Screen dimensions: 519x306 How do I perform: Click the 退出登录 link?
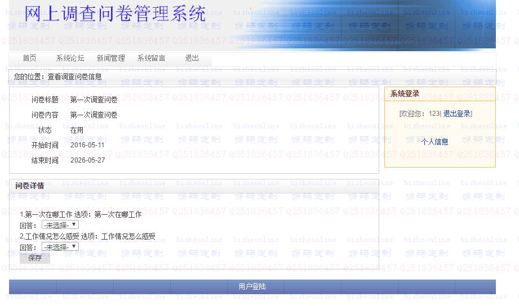click(x=457, y=114)
